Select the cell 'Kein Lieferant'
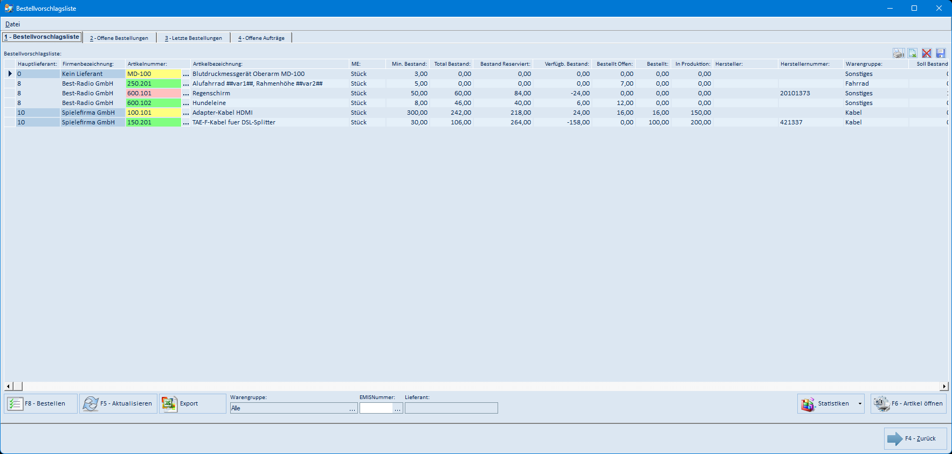952x454 pixels. 92,74
